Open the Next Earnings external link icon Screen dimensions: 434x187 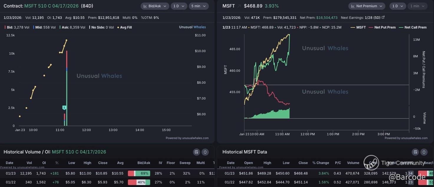point(383,18)
